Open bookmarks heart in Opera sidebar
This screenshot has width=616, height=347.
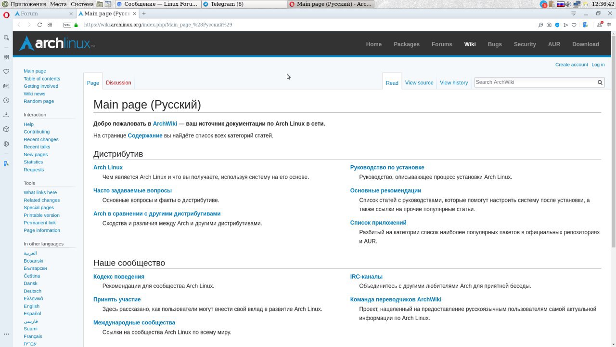6,71
